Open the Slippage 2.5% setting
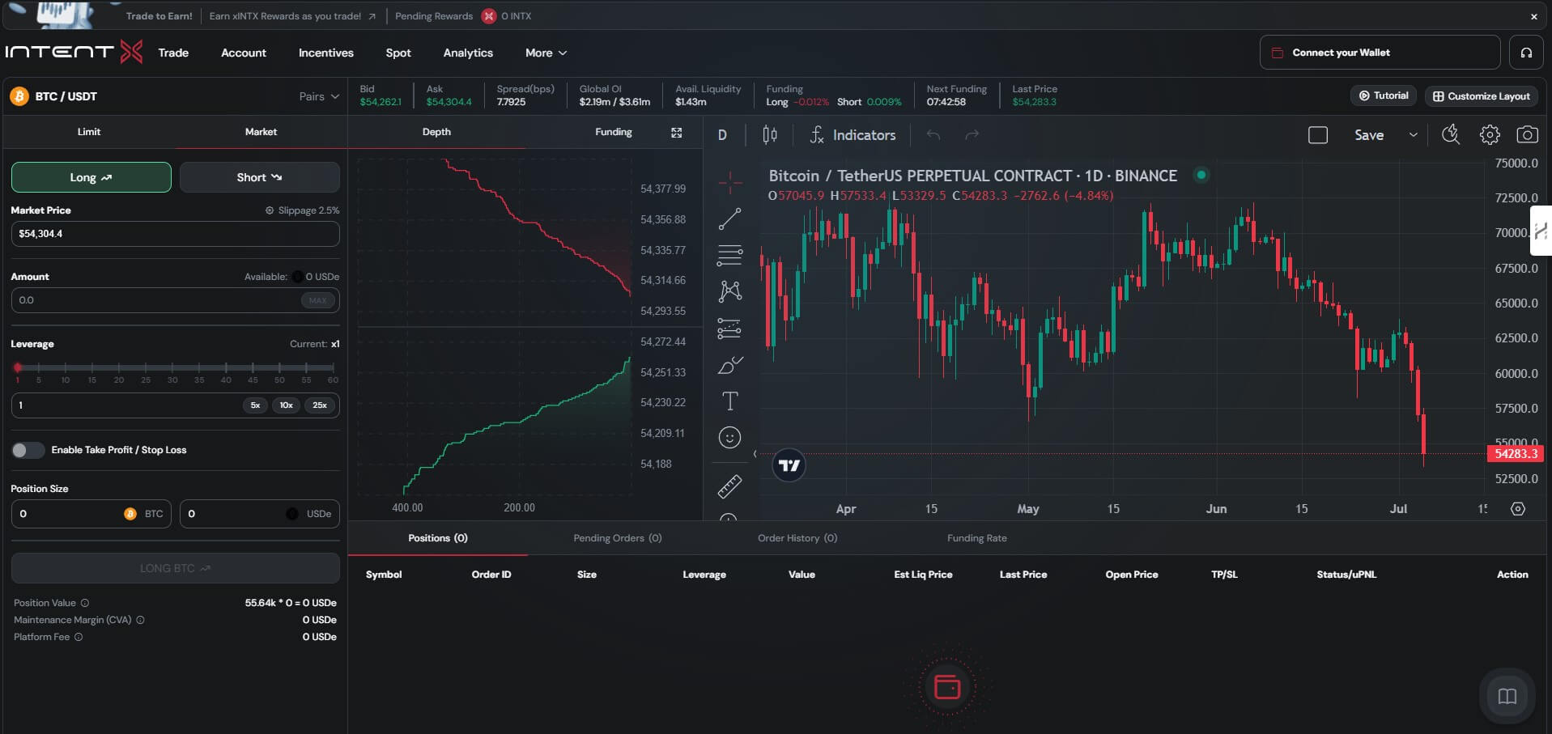 [x=302, y=210]
